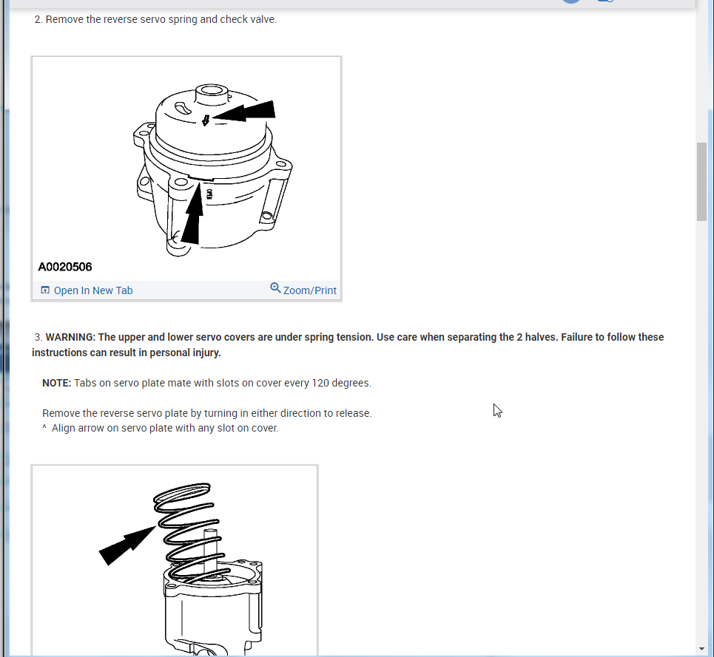Click the image label A0020506
The image size is (714, 657).
[x=65, y=267]
